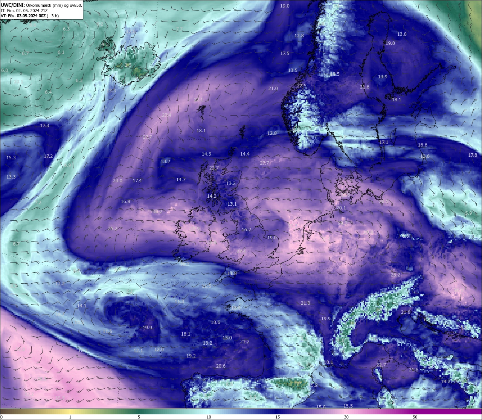Click the colour scale tick label '30'
Viewport: 482px width, 420px height.
tap(346, 417)
